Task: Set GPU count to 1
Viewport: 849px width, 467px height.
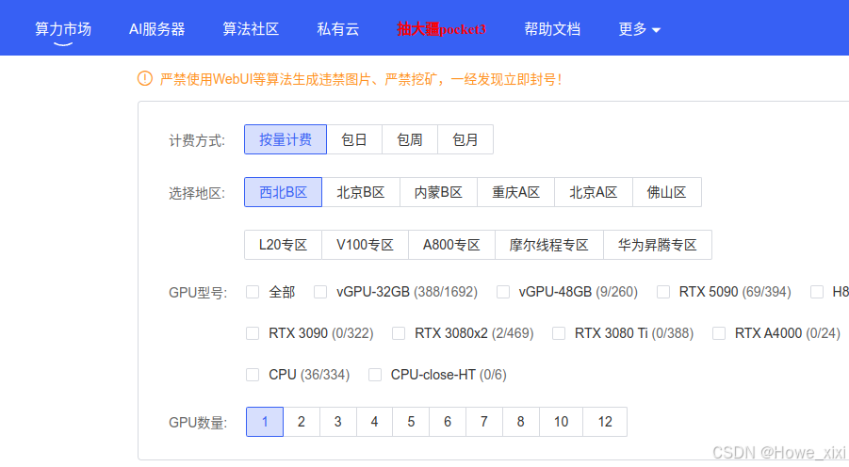Action: tap(265, 422)
